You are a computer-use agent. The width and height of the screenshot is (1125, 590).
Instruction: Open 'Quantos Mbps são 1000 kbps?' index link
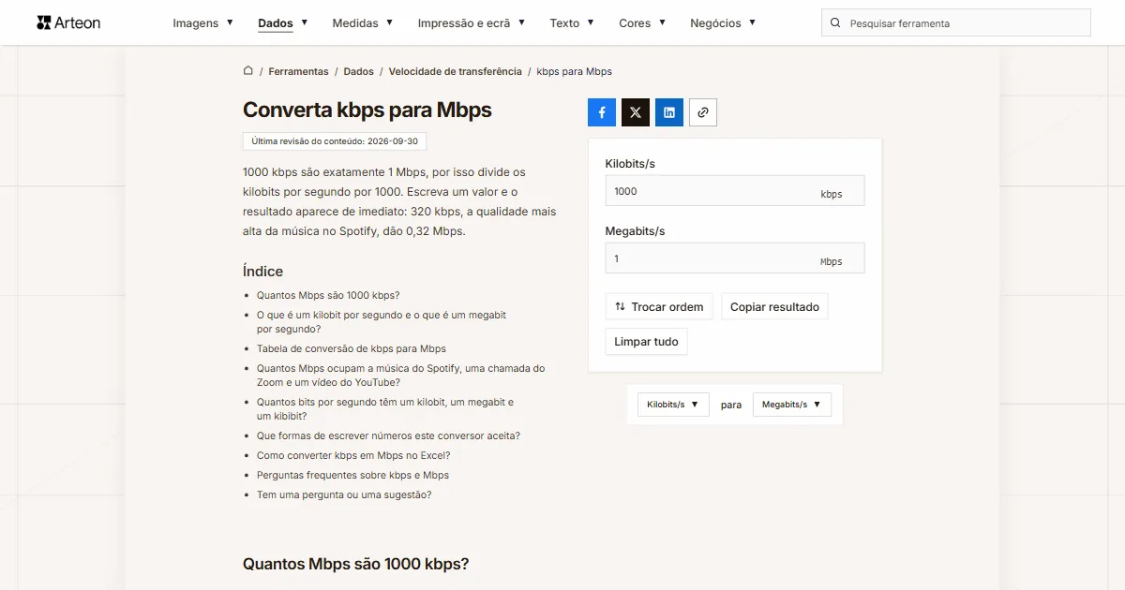pyautogui.click(x=328, y=295)
